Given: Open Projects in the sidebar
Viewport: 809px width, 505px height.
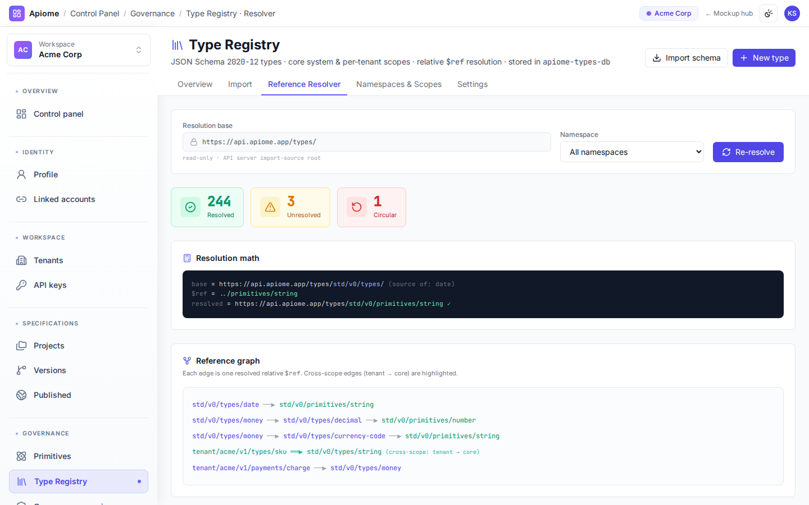Looking at the screenshot, I should 79,346.
